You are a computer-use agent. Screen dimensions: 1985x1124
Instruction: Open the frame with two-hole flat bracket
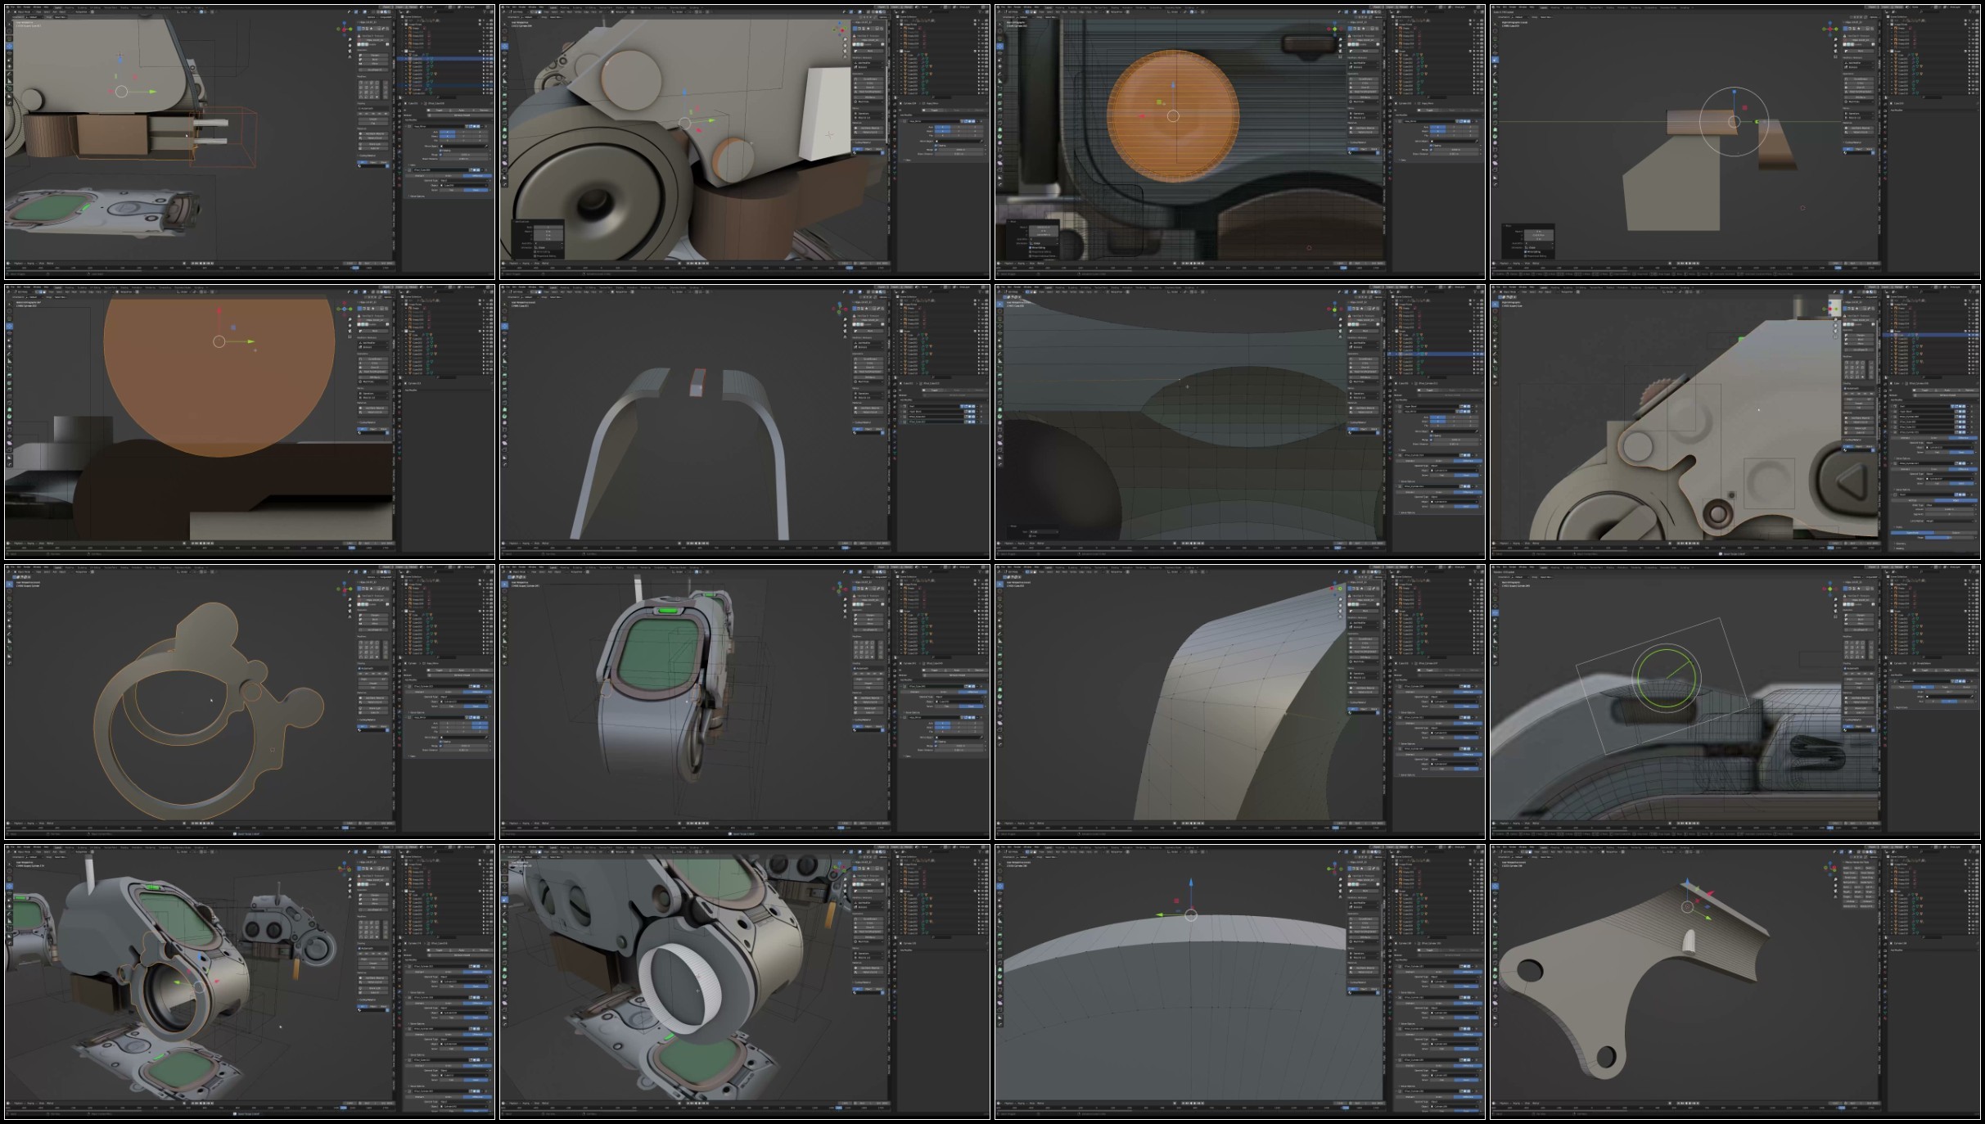coord(1735,982)
